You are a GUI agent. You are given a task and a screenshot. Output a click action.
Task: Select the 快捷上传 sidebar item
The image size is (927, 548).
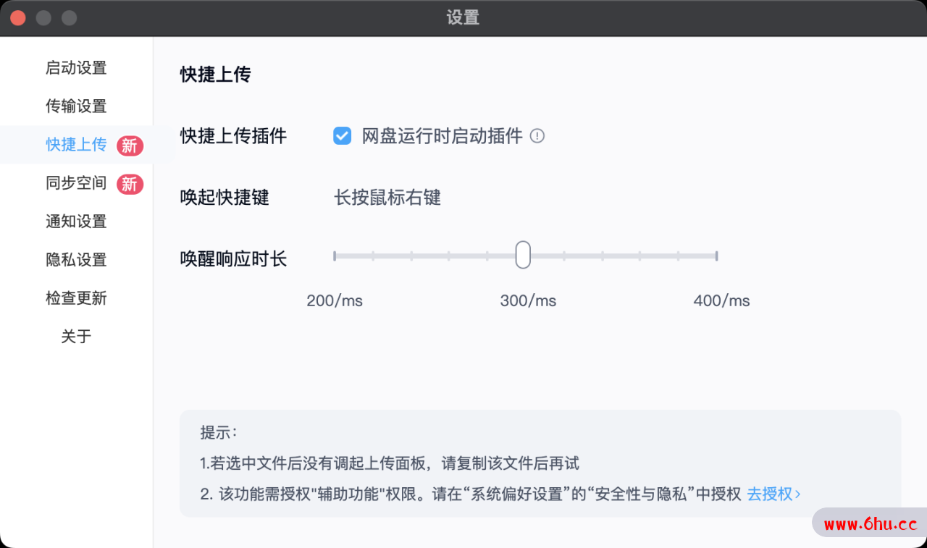[76, 145]
